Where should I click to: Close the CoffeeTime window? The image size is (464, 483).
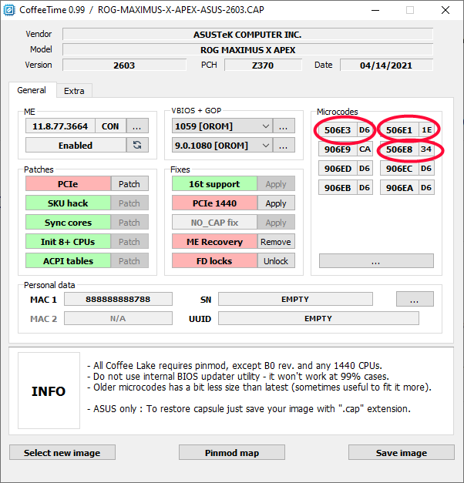[446, 10]
